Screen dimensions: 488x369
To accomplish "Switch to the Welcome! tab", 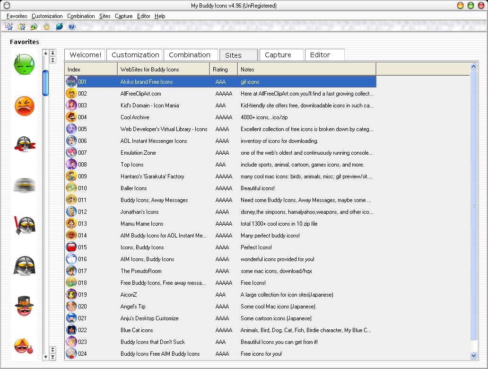I will [85, 55].
